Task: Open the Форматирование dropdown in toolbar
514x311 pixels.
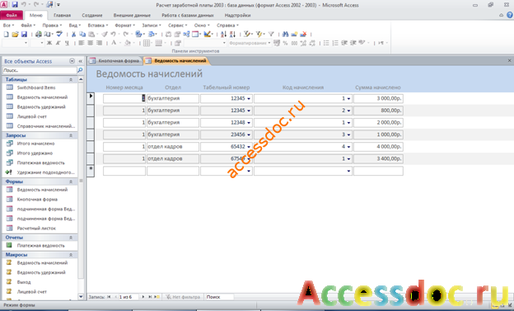Action: 269,43
